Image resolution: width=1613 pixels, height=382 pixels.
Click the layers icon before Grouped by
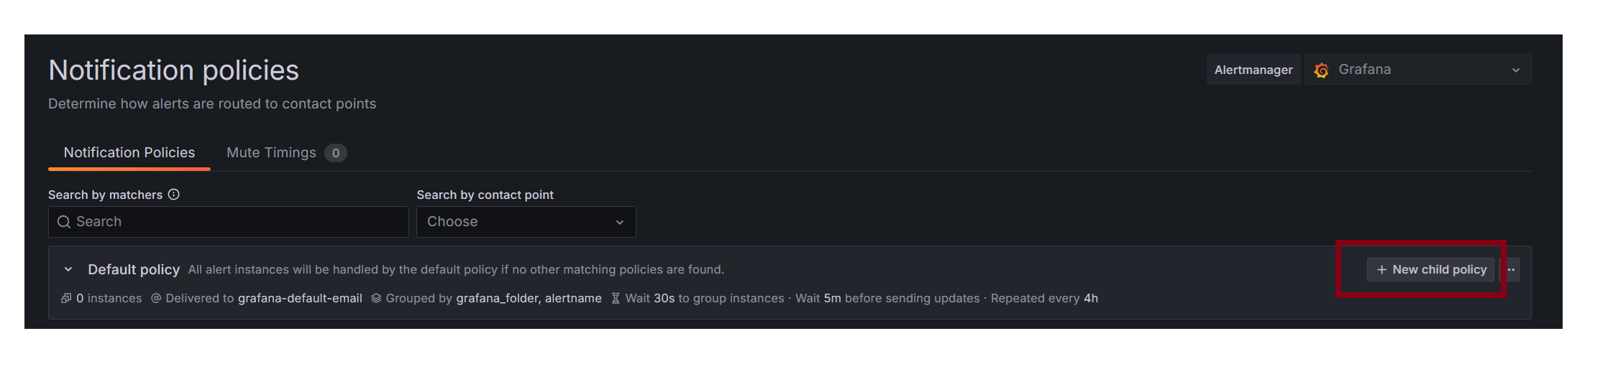coord(376,299)
